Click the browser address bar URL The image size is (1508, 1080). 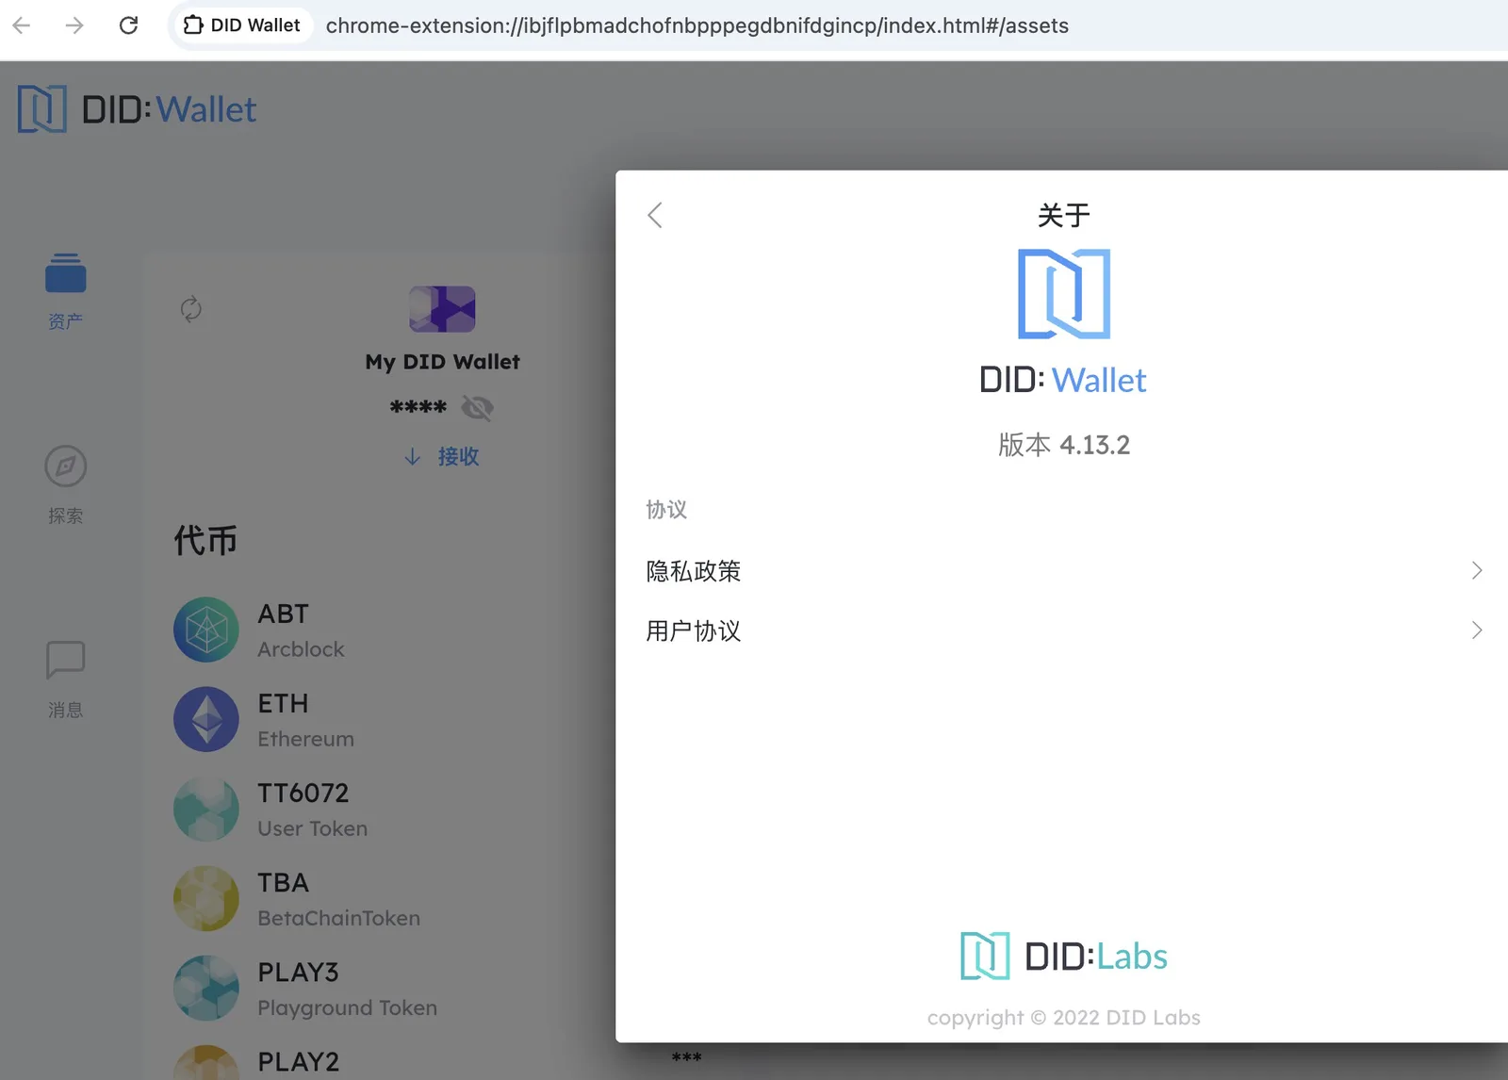[x=697, y=25]
